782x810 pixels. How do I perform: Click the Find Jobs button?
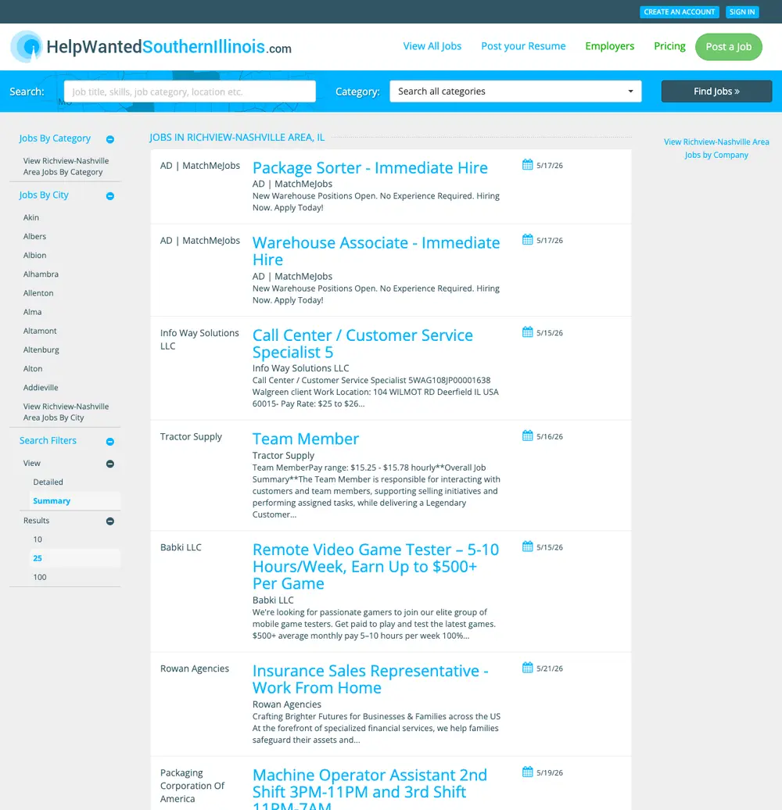pyautogui.click(x=716, y=91)
